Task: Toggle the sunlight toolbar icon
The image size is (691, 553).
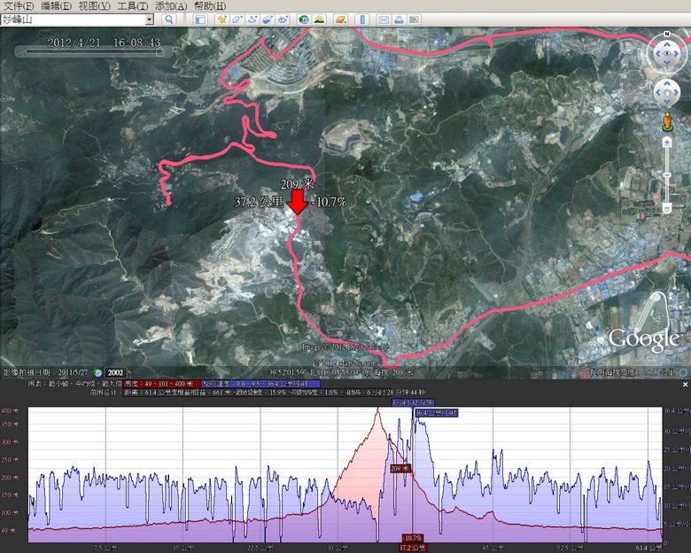Action: tap(319, 19)
